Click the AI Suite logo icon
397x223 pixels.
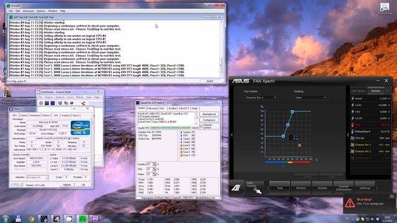tap(236, 188)
